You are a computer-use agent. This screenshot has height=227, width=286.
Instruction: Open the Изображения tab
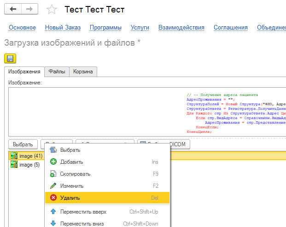click(24, 72)
